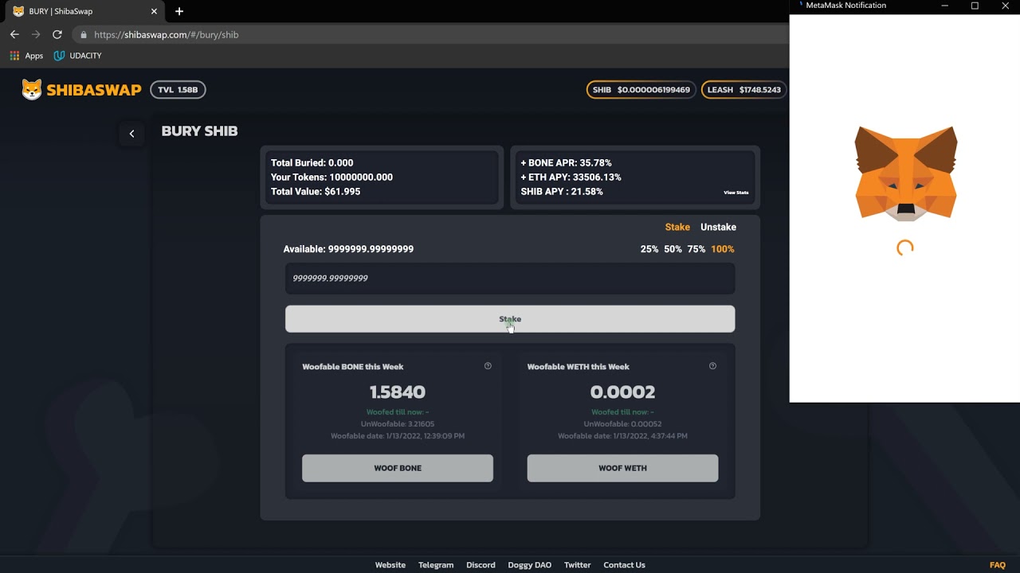Select 50% of available amount

(x=673, y=249)
